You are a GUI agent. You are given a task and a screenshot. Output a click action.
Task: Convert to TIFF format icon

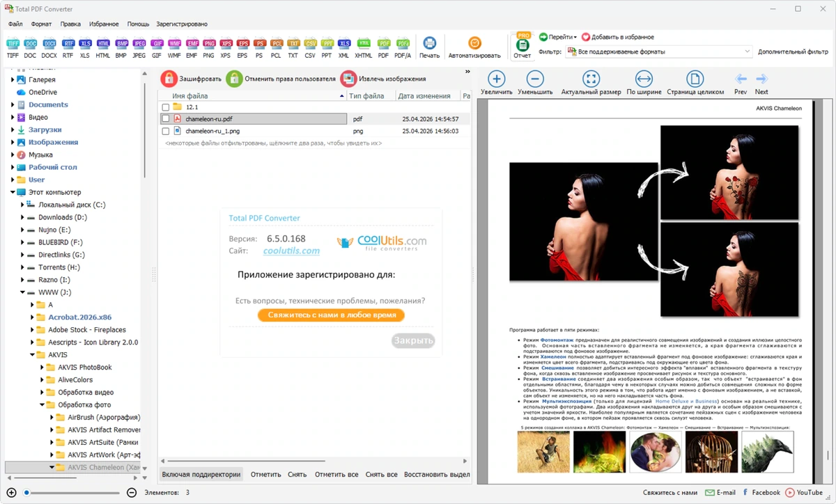point(13,47)
